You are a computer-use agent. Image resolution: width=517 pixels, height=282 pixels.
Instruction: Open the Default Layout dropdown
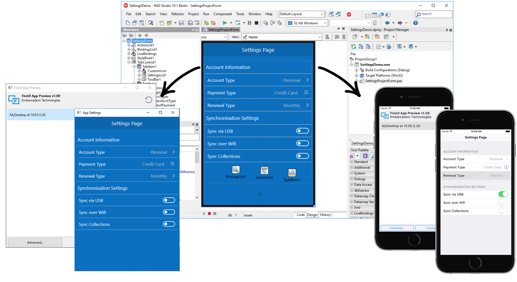(301, 14)
